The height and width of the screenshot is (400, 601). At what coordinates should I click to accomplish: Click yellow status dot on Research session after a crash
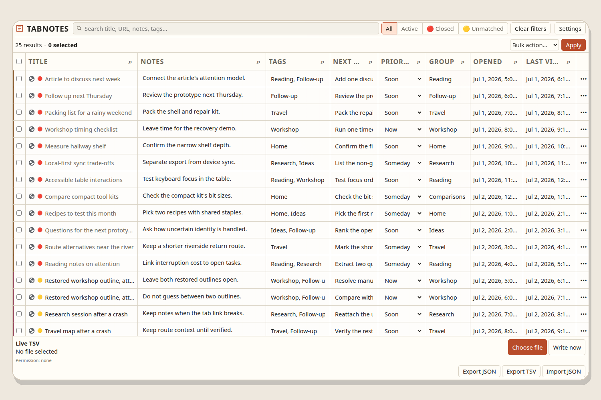(40, 314)
